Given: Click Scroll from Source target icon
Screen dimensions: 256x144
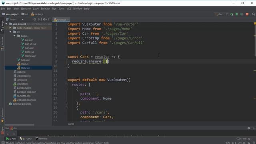Looking at the screenshot, I should tap(35, 20).
